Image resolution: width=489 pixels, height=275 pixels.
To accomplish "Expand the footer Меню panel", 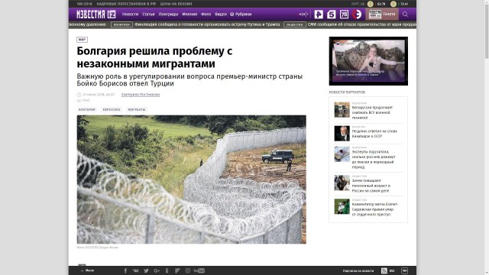I will (x=88, y=270).
